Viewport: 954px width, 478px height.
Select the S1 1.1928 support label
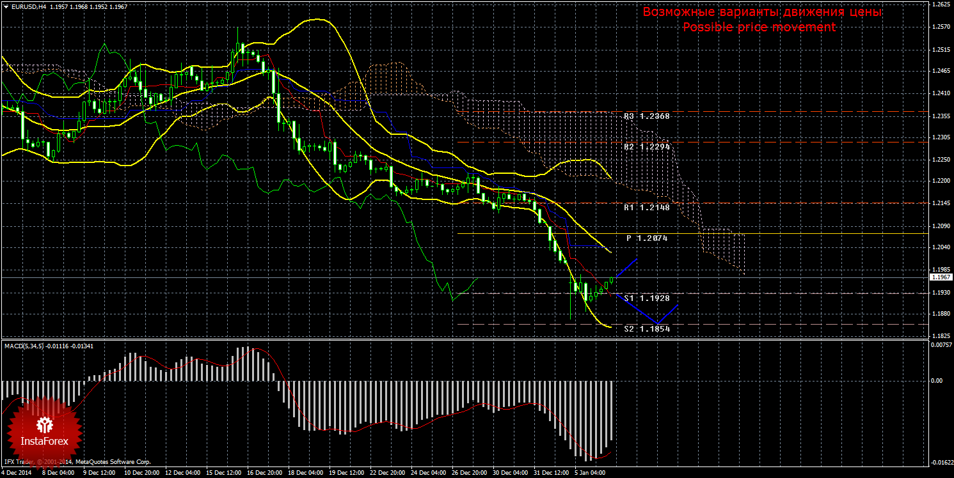(646, 298)
